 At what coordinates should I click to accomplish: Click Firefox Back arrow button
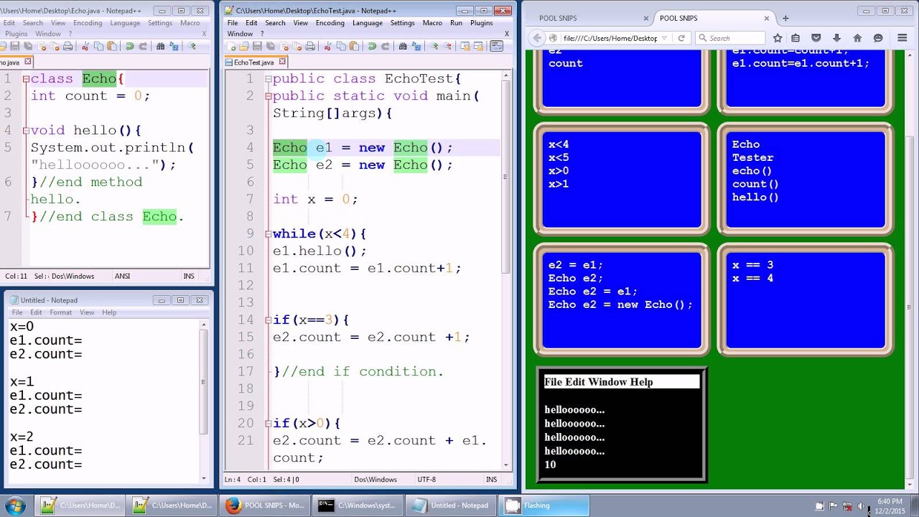point(538,38)
